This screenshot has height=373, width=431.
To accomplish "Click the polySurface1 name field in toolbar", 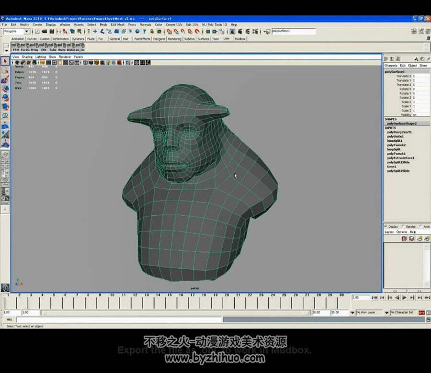I will (294, 31).
